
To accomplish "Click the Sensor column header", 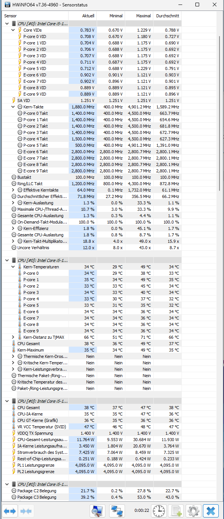I will [35, 16].
